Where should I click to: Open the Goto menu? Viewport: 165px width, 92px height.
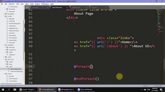coord(27,4)
